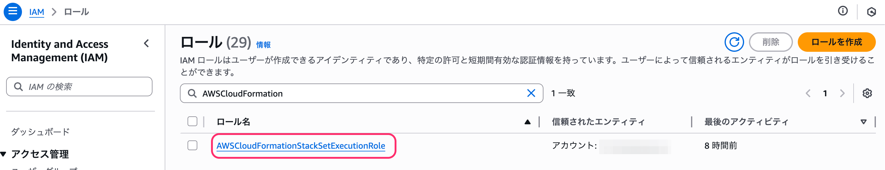Open ダッシュボード in the sidebar
This screenshot has width=885, height=170.
pos(40,132)
